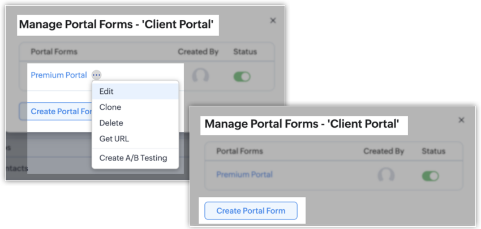Open the Premium Portal link in the dialog without menu
Image resolution: width=481 pixels, height=229 pixels.
click(244, 175)
